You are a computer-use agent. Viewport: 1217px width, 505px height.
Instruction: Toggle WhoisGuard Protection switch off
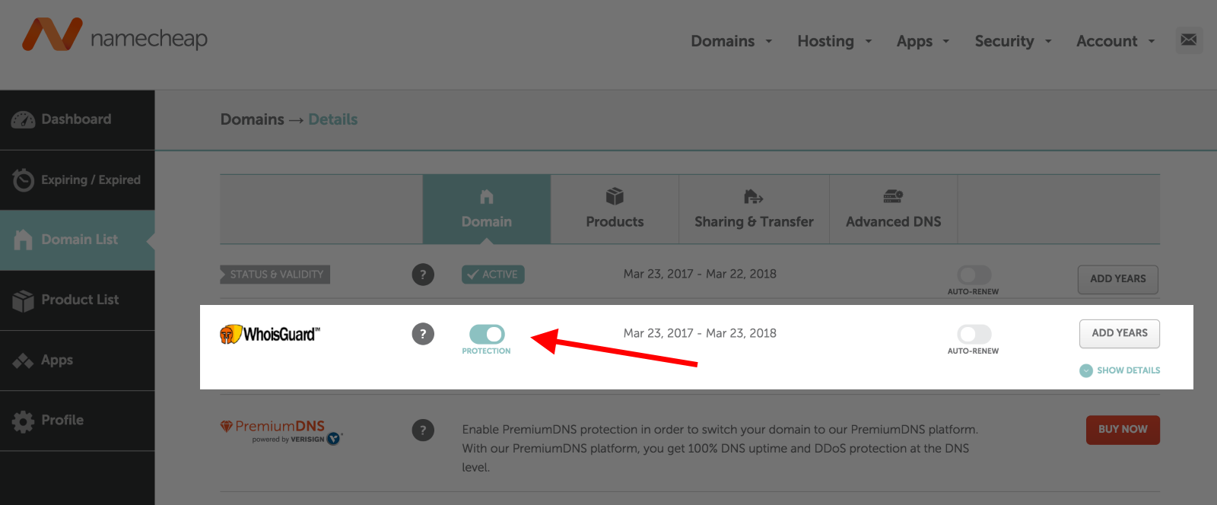pos(487,334)
